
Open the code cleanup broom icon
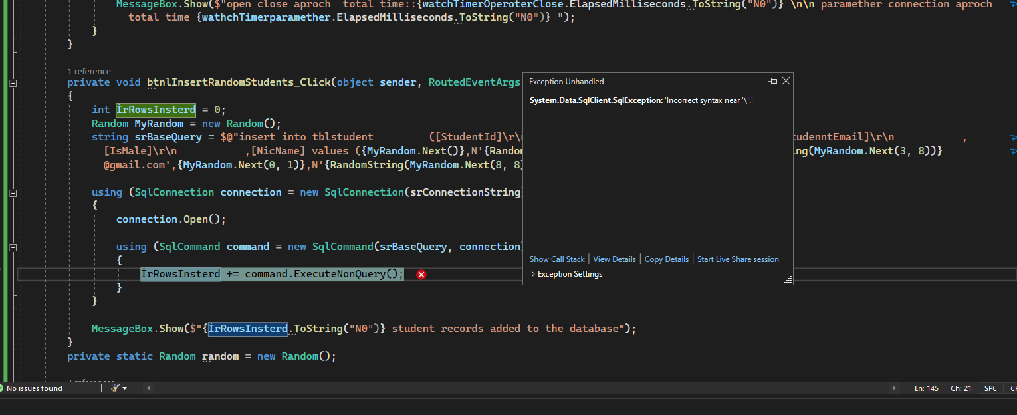click(114, 388)
